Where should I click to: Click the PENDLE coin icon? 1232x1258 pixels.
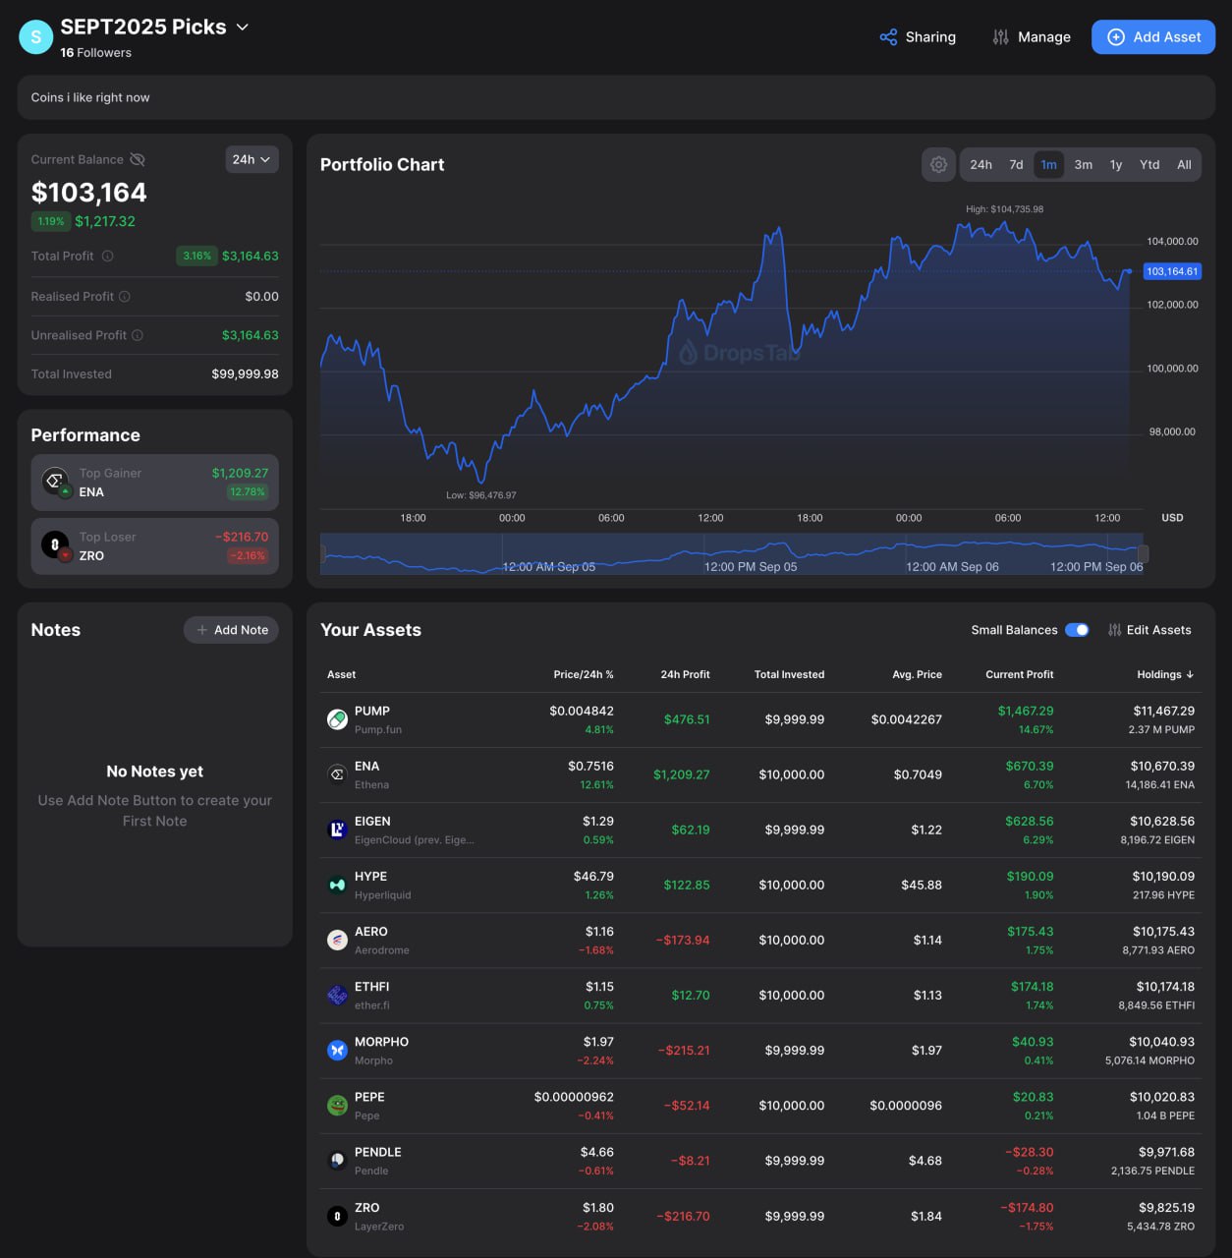(x=337, y=1161)
